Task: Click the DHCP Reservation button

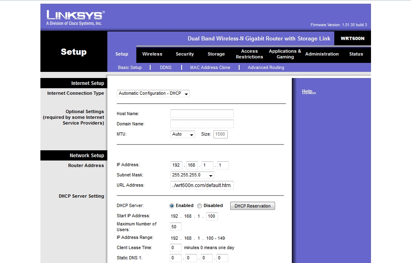Action: [x=252, y=206]
